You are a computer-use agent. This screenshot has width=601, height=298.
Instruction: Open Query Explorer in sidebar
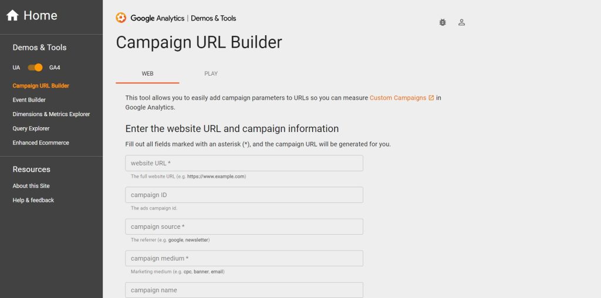pyautogui.click(x=31, y=128)
